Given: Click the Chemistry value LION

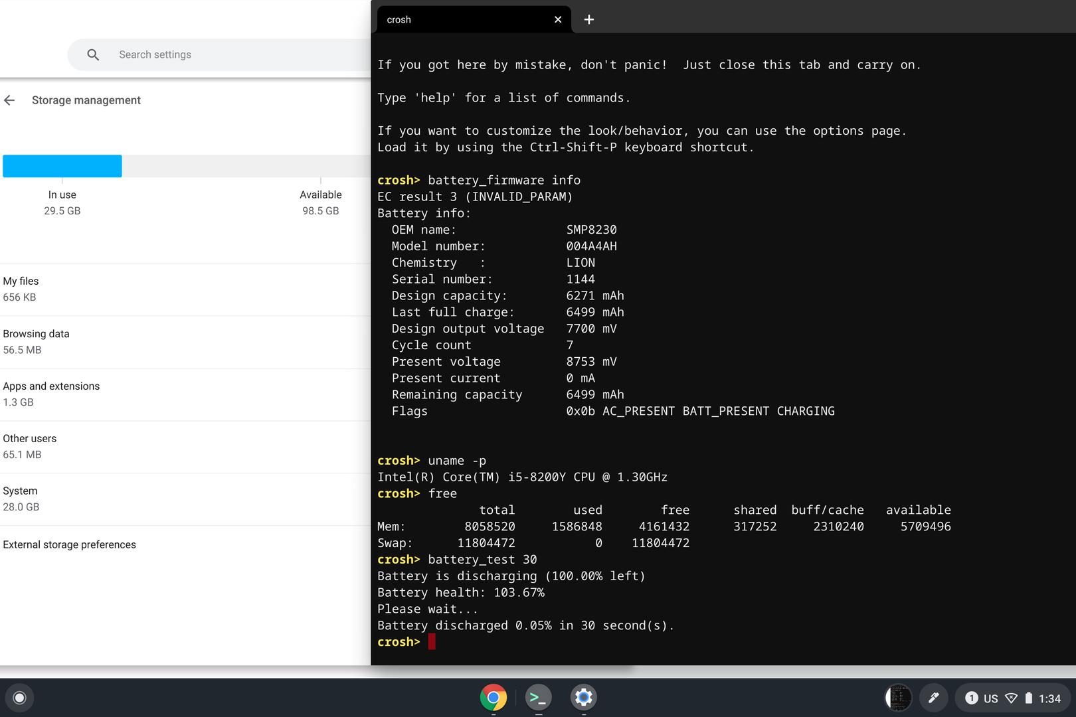Looking at the screenshot, I should tap(581, 263).
